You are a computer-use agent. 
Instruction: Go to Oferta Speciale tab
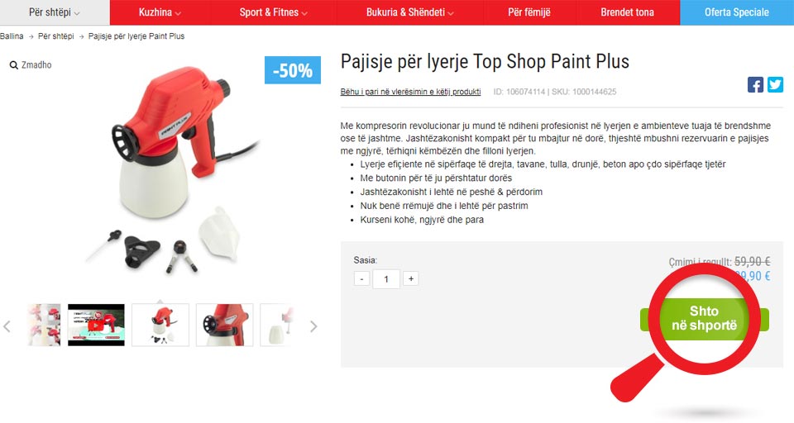[x=737, y=12]
